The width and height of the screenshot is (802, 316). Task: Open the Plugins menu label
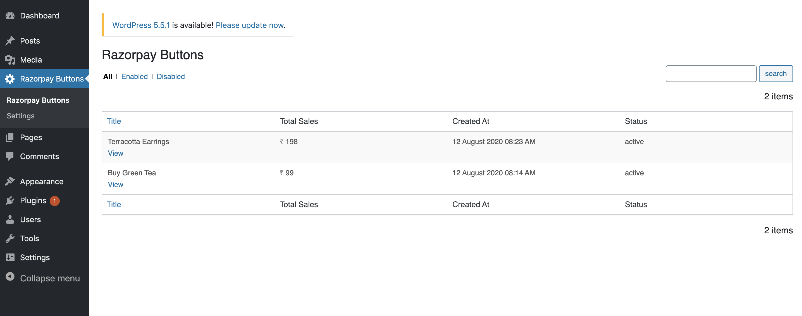tap(33, 200)
